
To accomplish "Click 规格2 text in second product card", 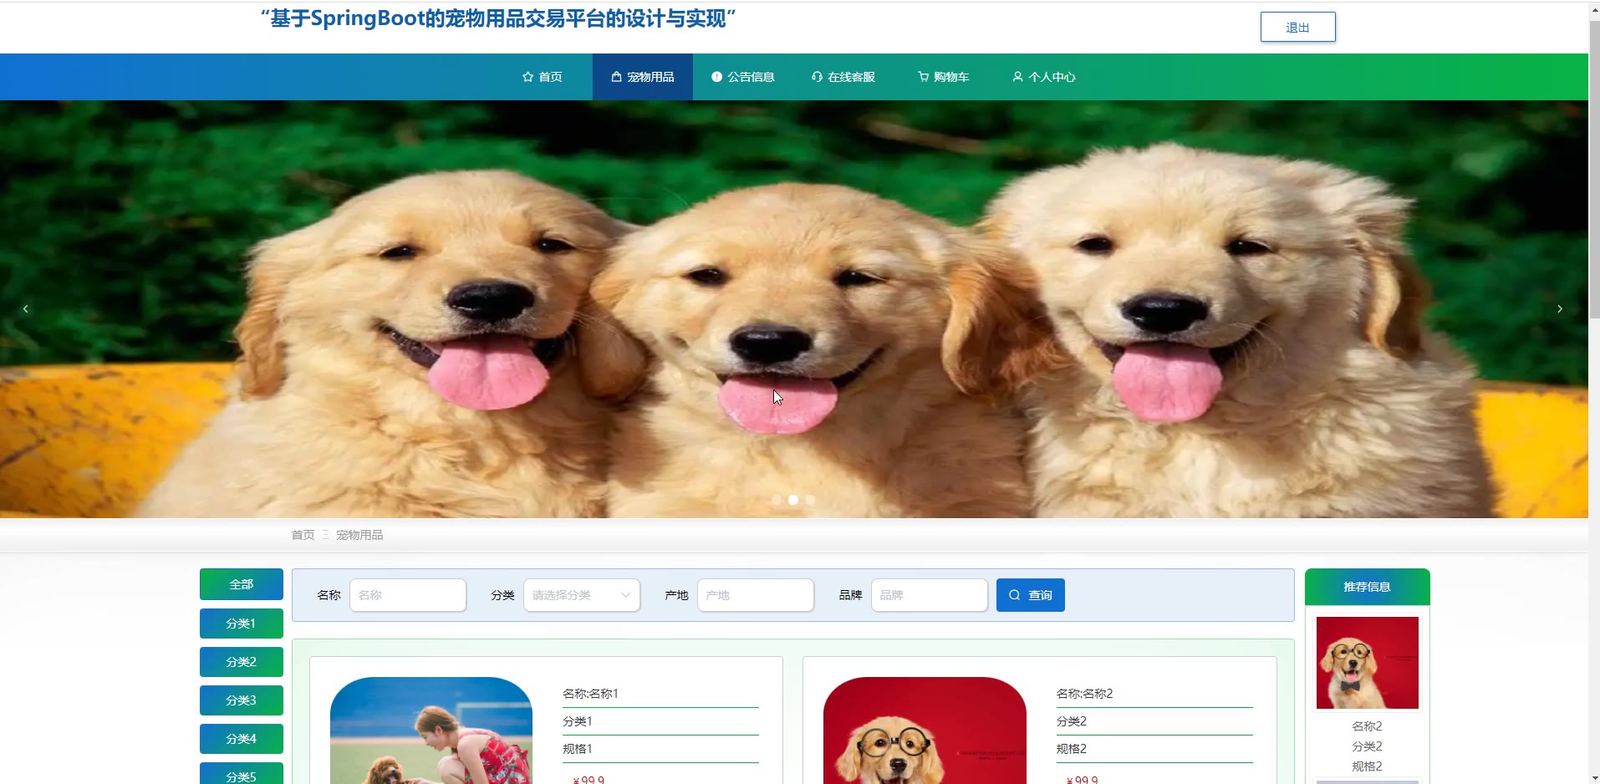I will pos(1071,749).
